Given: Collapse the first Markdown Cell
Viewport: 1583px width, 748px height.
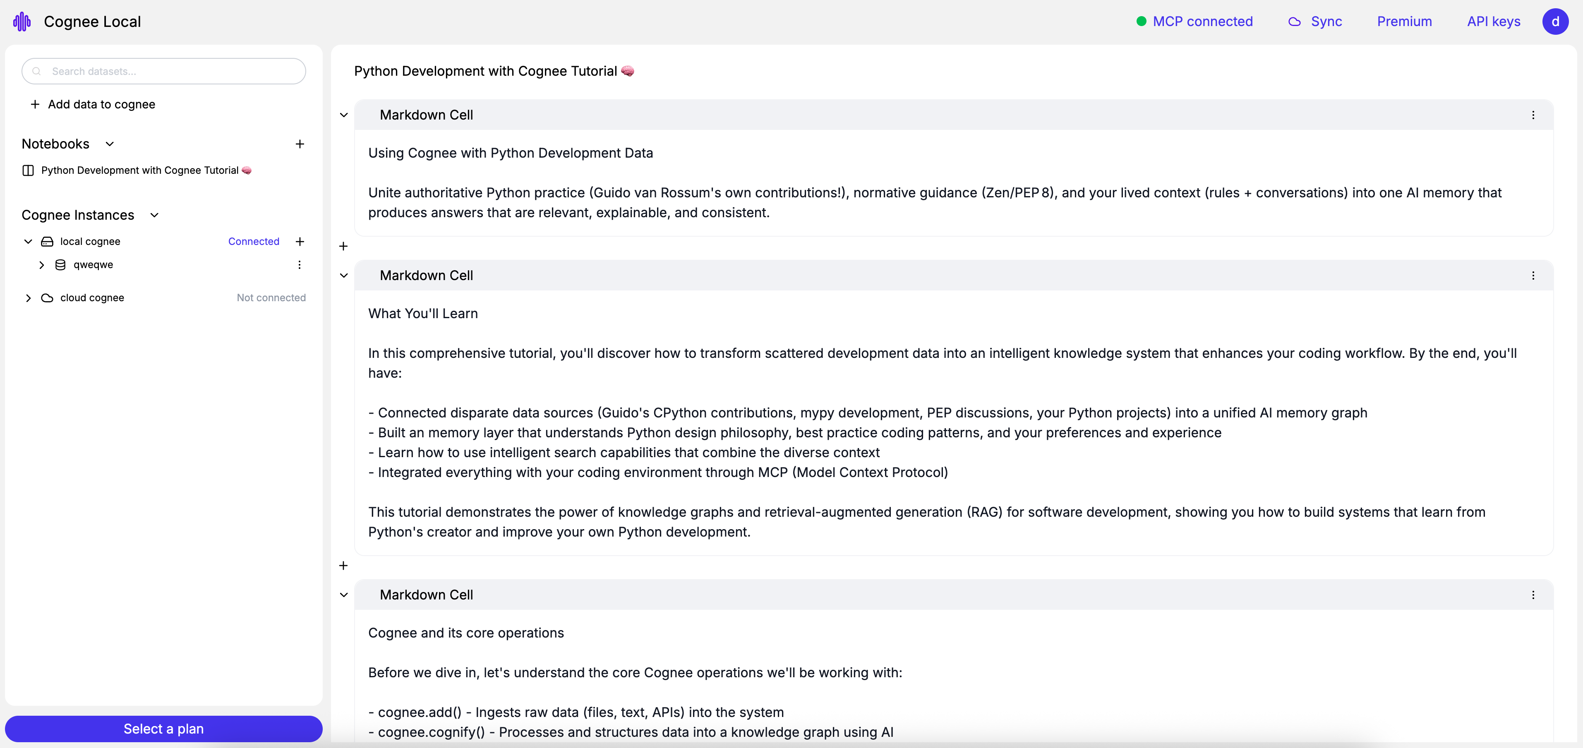Looking at the screenshot, I should [x=343, y=115].
